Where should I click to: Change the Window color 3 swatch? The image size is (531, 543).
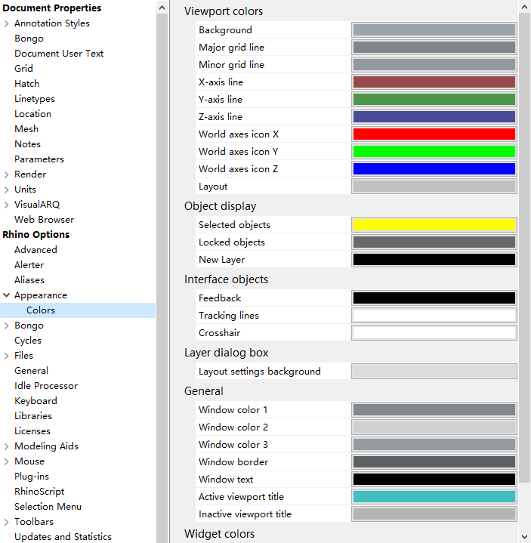pos(434,444)
